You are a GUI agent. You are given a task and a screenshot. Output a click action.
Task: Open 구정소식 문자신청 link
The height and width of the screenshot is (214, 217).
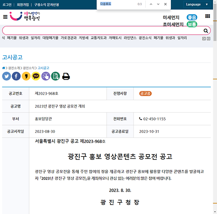[x=46, y=5]
